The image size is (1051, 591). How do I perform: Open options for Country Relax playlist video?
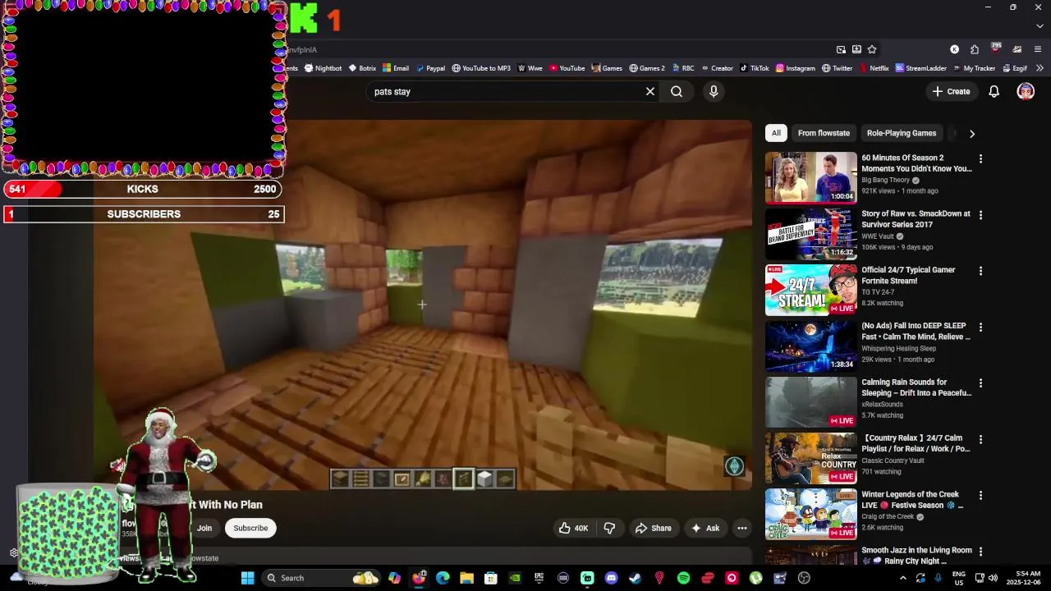click(980, 439)
